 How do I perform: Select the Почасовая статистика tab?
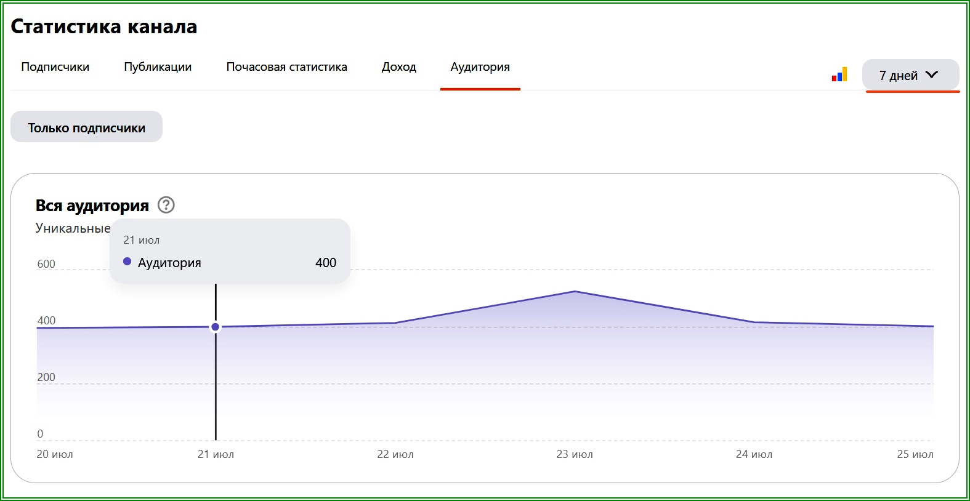(x=287, y=66)
